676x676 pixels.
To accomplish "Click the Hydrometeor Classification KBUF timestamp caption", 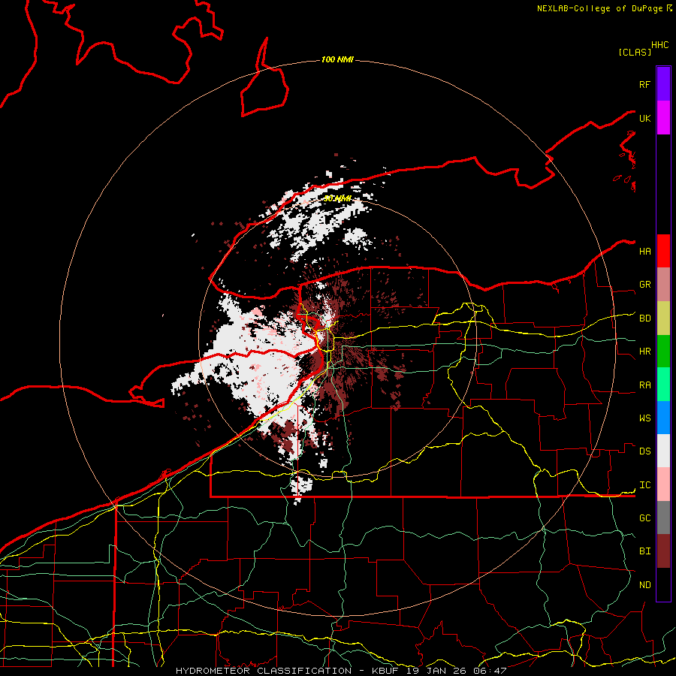I will [341, 671].
